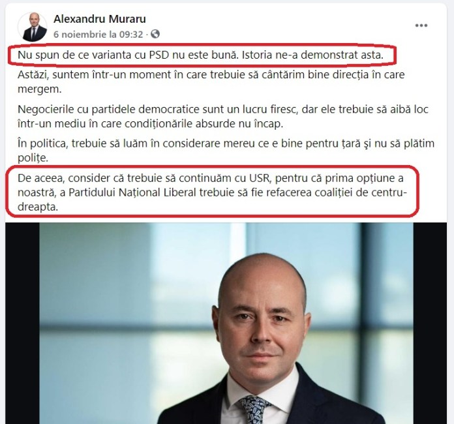Click the paragraph starting 'În politica, trebuie să luăm'
Image resolution: width=454 pixels, height=424 pixels.
[x=226, y=151]
